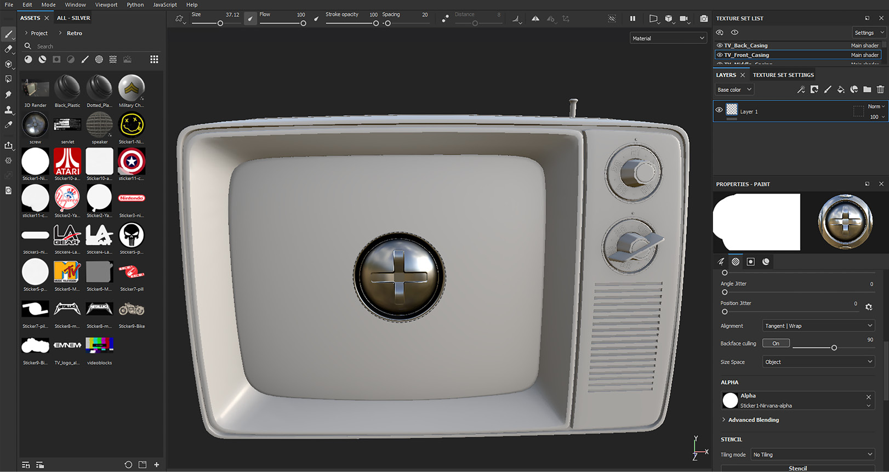Pause the viewport rendering
The height and width of the screenshot is (472, 889).
tap(632, 19)
